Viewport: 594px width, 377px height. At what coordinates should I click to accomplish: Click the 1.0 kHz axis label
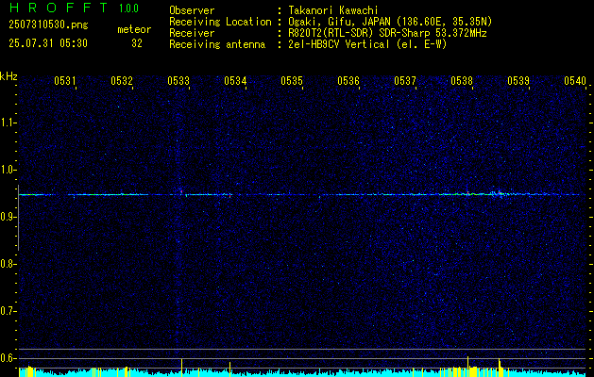pos(8,170)
